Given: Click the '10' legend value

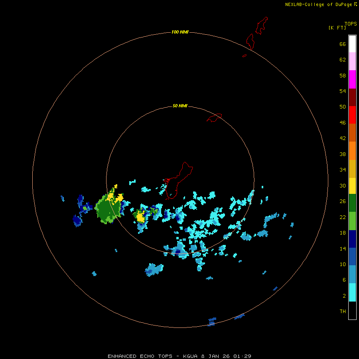Looking at the screenshot, I should pyautogui.click(x=343, y=264).
